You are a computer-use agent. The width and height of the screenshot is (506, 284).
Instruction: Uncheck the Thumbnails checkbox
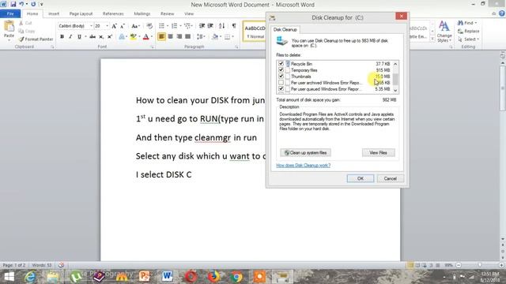[281, 77]
